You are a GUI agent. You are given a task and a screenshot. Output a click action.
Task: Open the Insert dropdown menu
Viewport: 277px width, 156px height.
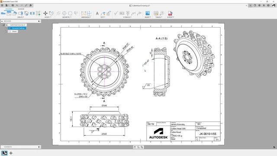tap(148, 17)
